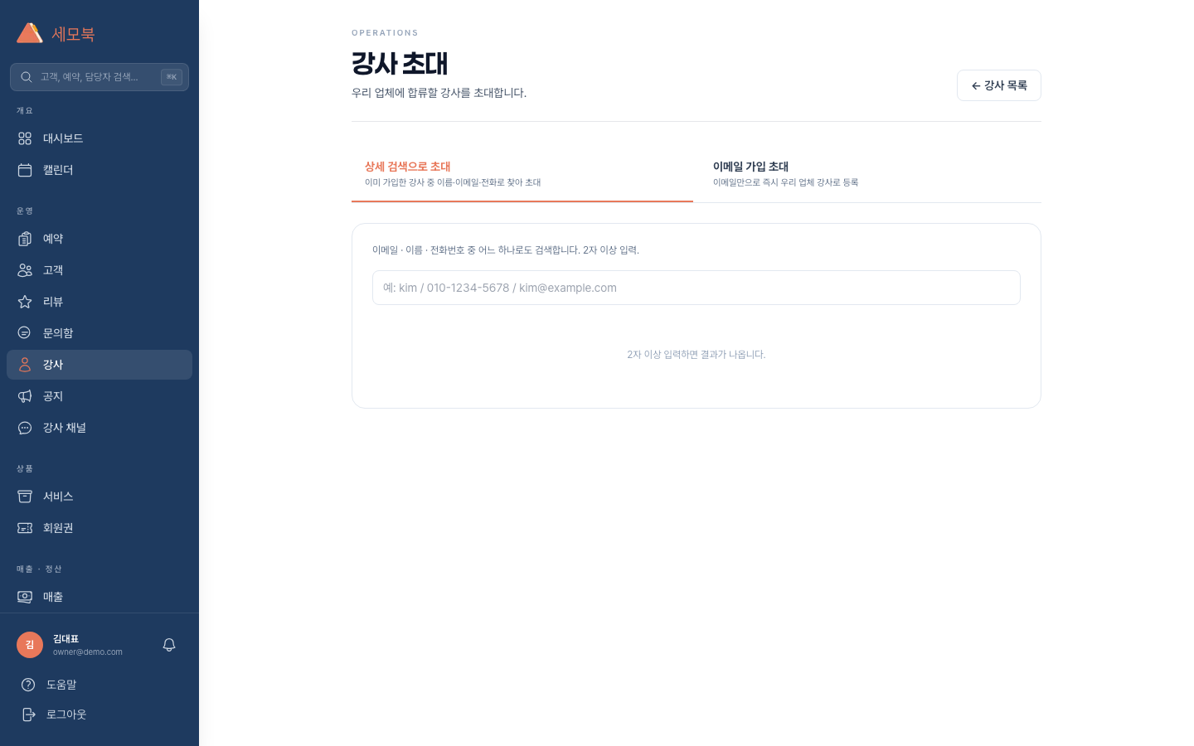Image resolution: width=1194 pixels, height=746 pixels.
Task: Open the 문의함 sidebar link
Action: 58,333
